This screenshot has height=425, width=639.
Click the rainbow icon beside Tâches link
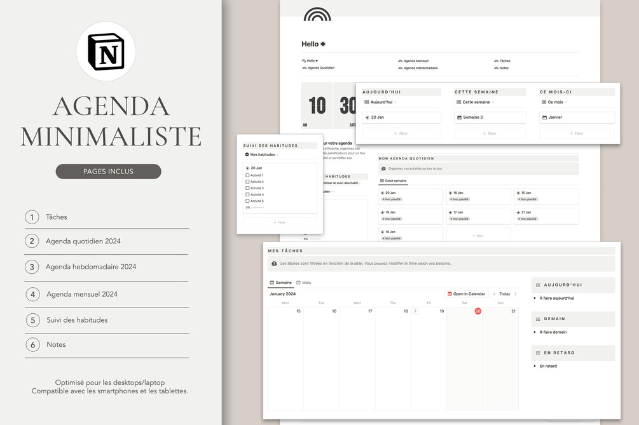[x=496, y=60]
